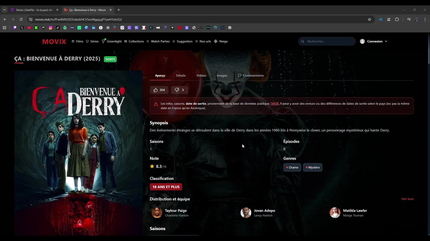Open Watch Parties in navigation
430x241 pixels.
pyautogui.click(x=158, y=42)
